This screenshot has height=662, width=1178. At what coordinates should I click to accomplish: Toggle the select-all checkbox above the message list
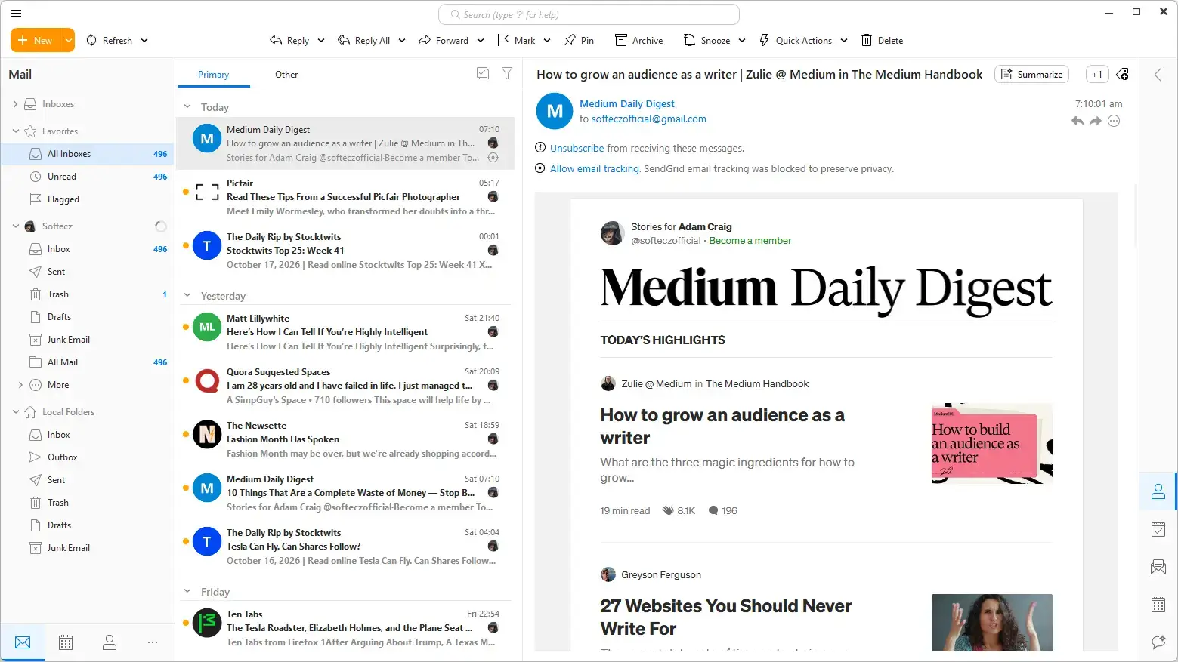pos(483,73)
